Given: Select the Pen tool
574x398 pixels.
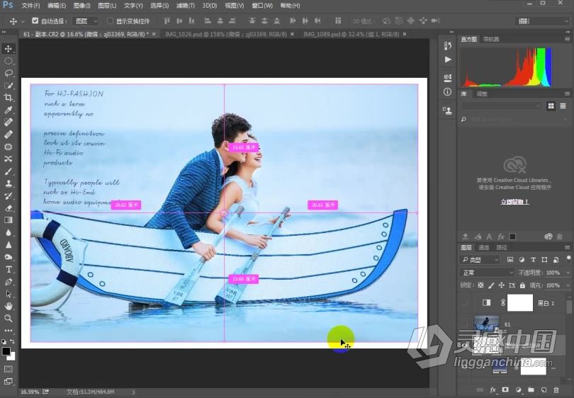Looking at the screenshot, I should click(x=8, y=282).
